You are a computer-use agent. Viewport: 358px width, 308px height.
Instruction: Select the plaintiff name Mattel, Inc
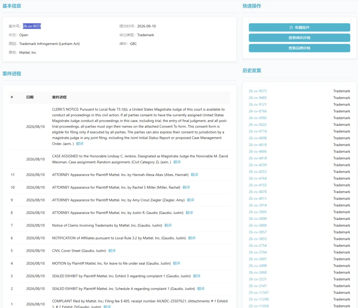click(28, 53)
